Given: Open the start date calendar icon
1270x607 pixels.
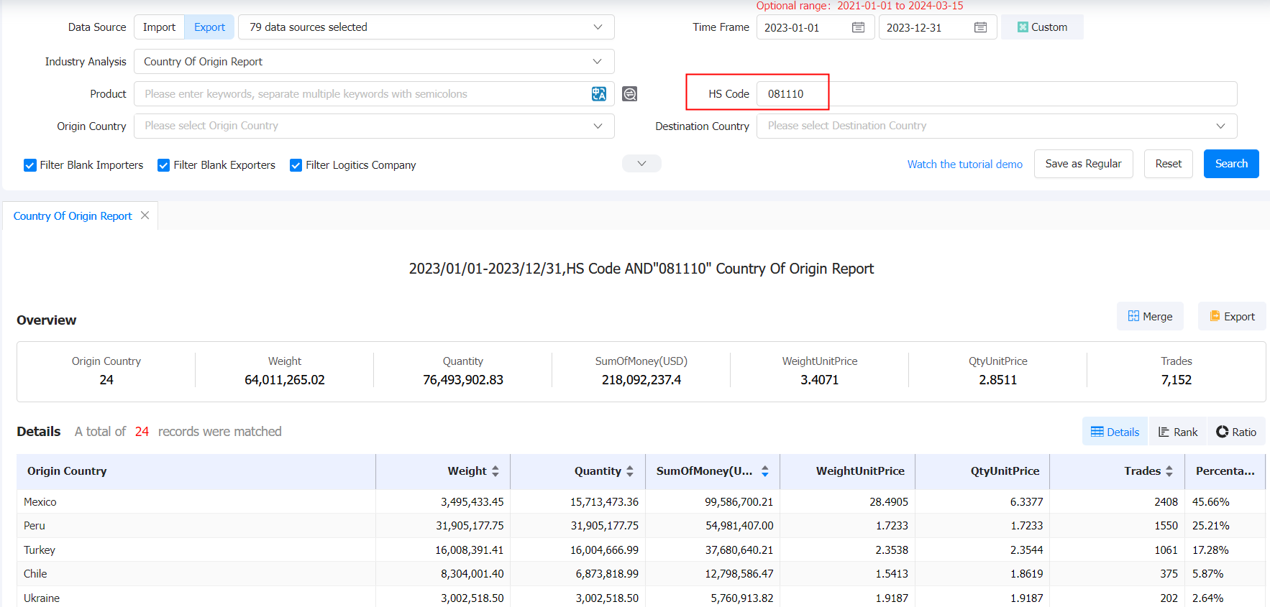Looking at the screenshot, I should [858, 27].
